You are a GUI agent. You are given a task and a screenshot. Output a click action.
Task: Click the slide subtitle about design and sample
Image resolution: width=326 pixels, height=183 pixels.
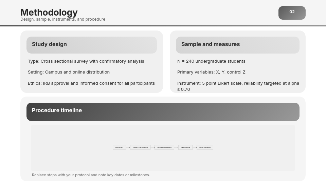(63, 19)
